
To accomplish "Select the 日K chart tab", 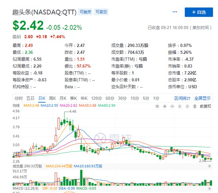I will pos(42,98).
